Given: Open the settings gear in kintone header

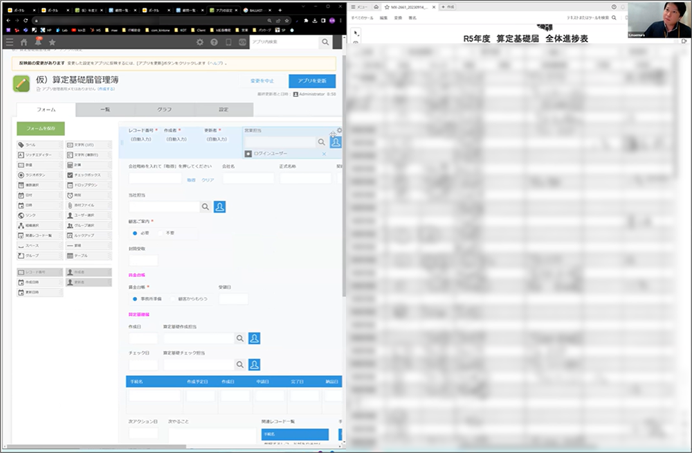Looking at the screenshot, I should tap(200, 42).
